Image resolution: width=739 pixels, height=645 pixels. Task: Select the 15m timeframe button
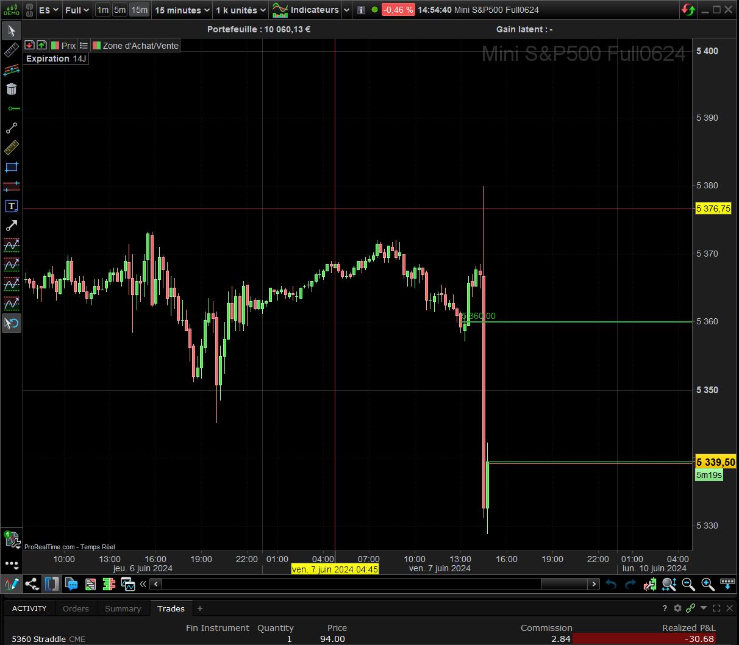tap(139, 10)
